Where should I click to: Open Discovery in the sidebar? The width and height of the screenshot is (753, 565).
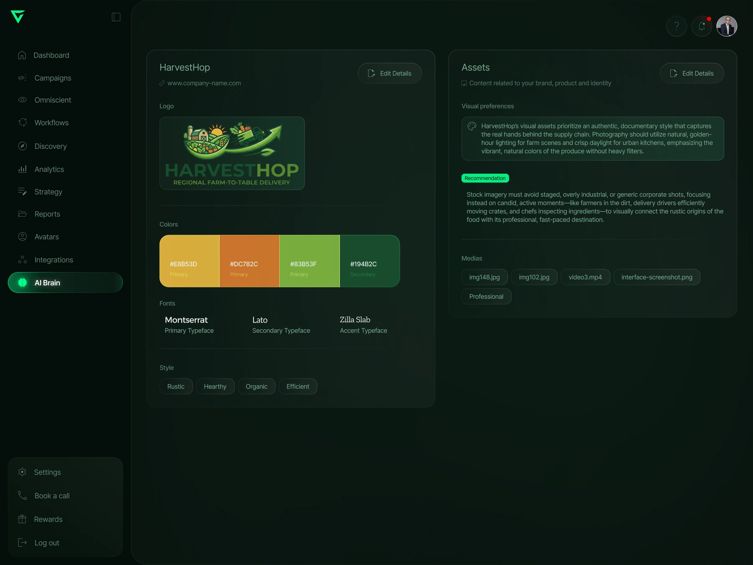[65, 146]
